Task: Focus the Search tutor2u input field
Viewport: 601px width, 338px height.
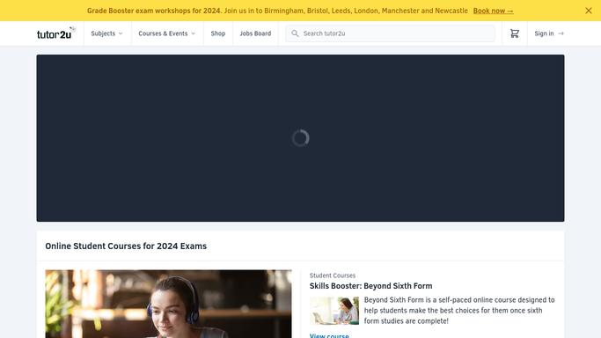Action: [390, 33]
